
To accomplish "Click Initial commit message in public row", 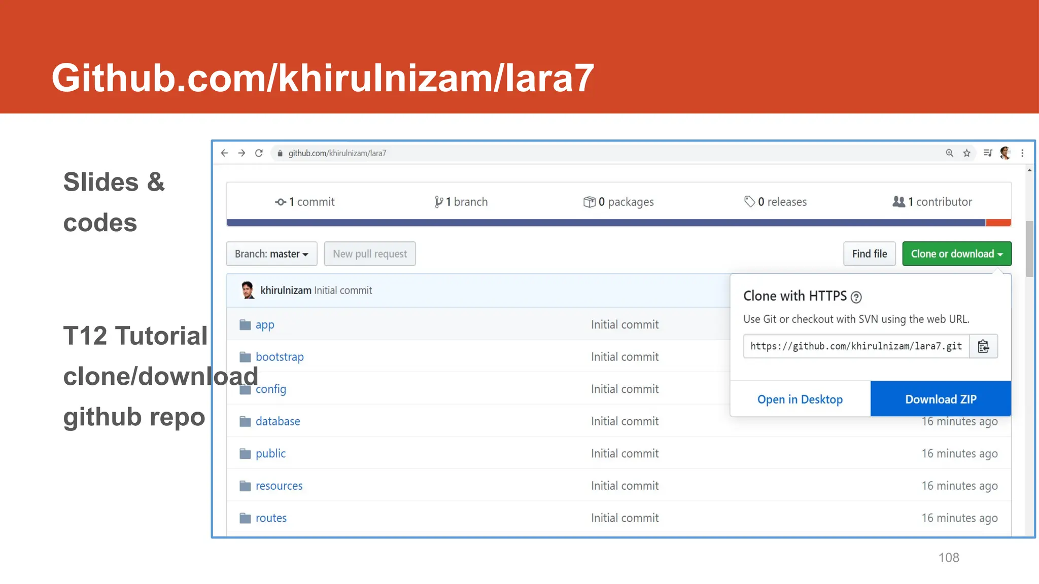I will point(625,454).
